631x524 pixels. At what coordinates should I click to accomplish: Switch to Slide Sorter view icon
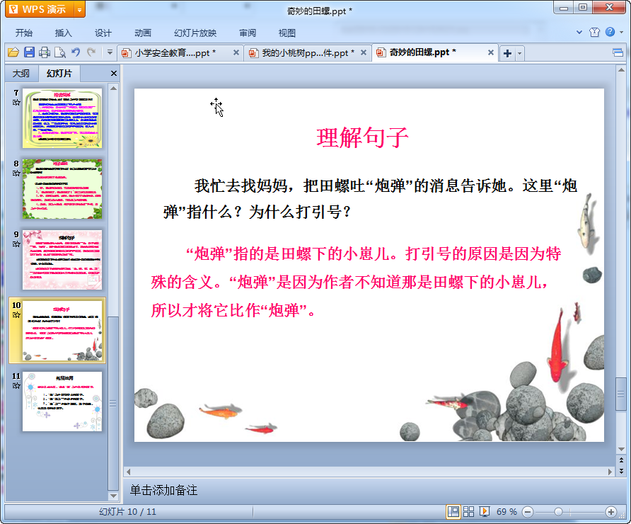coord(468,512)
